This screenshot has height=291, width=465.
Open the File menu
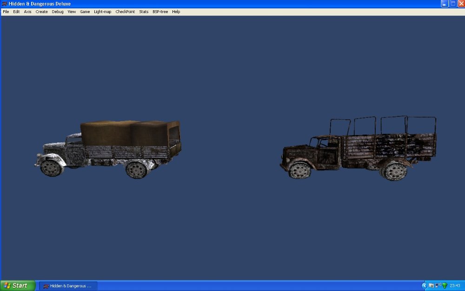tap(6, 12)
